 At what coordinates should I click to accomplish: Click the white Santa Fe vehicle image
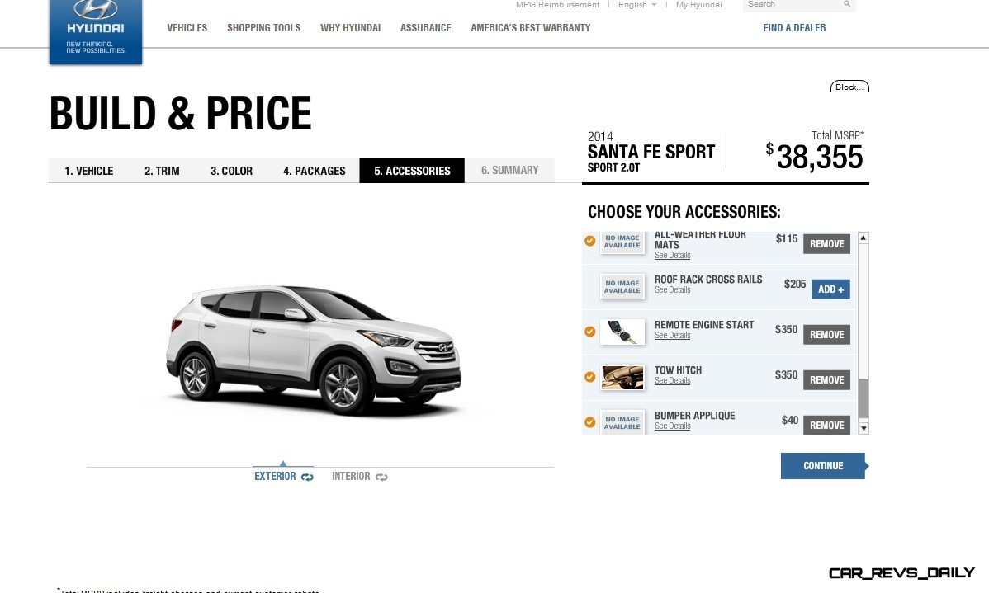[x=314, y=350]
